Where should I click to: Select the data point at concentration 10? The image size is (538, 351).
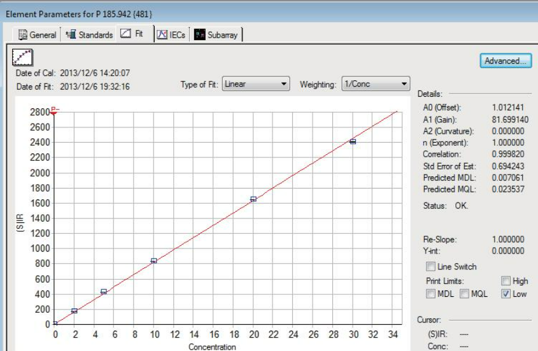coord(154,261)
